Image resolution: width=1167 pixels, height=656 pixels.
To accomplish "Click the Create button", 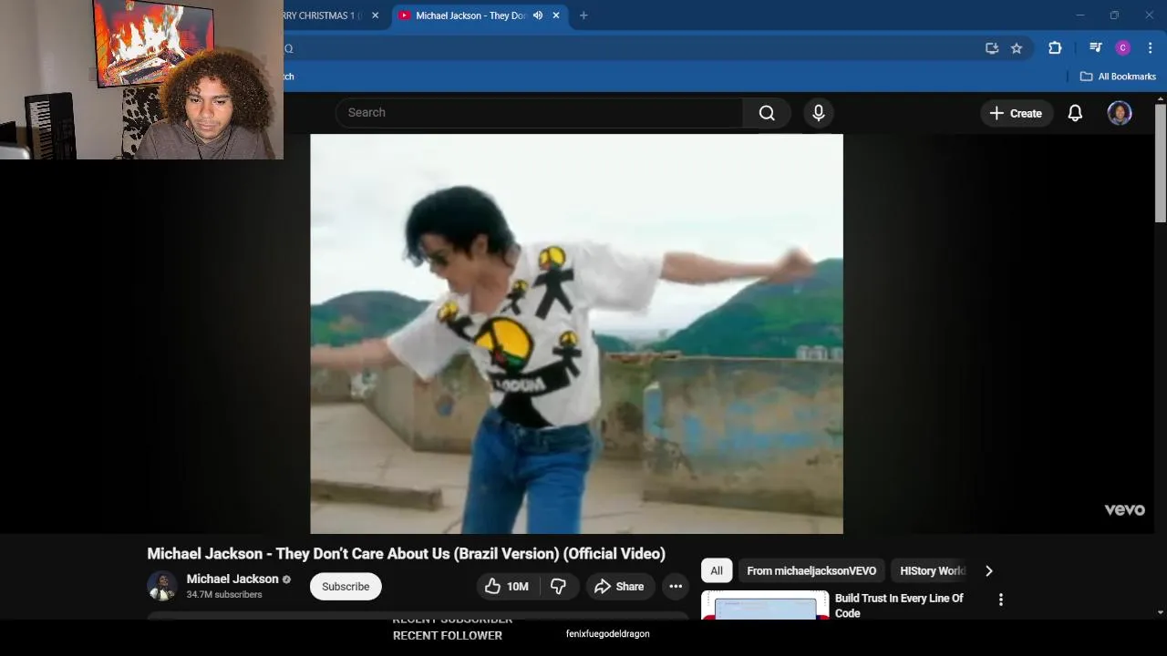I will pyautogui.click(x=1017, y=113).
